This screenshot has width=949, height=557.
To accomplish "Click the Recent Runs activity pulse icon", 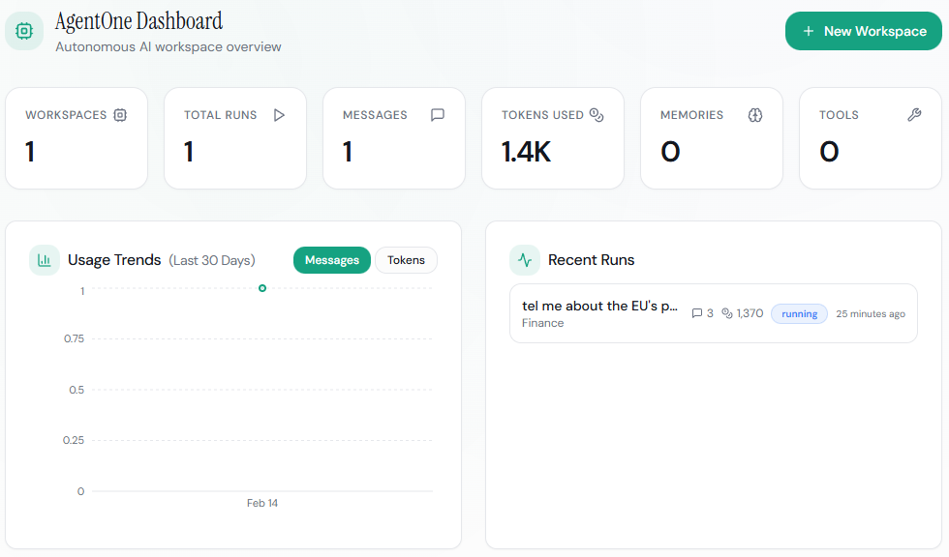I will [x=525, y=260].
